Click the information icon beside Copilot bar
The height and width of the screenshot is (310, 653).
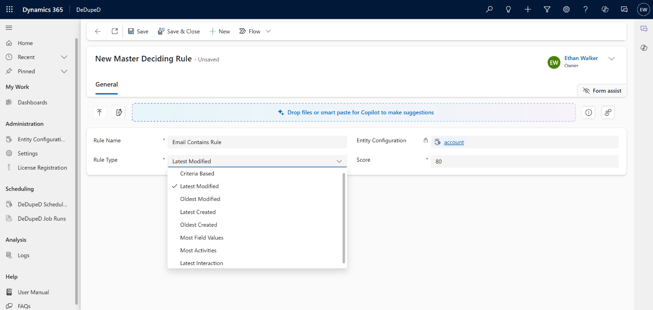point(589,112)
